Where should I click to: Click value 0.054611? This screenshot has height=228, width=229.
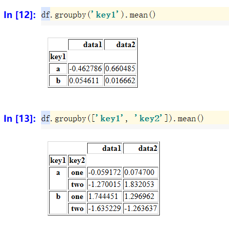pos(86,81)
